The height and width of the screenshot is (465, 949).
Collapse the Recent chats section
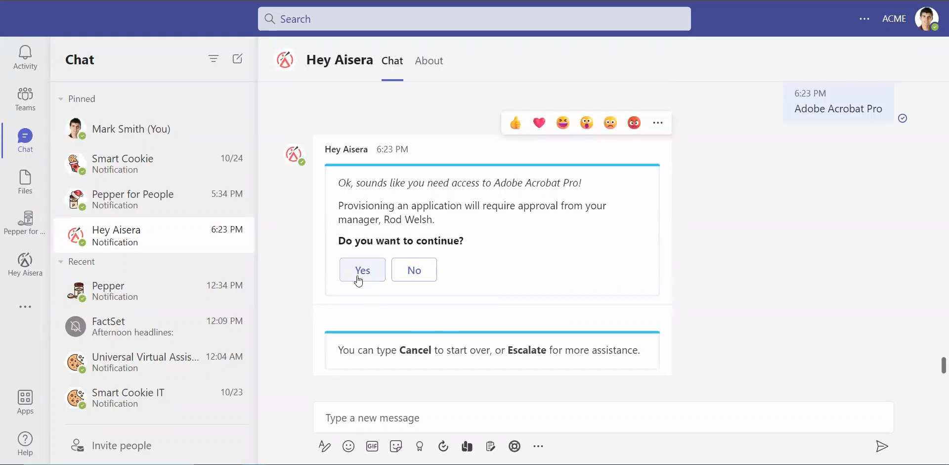pyautogui.click(x=61, y=261)
